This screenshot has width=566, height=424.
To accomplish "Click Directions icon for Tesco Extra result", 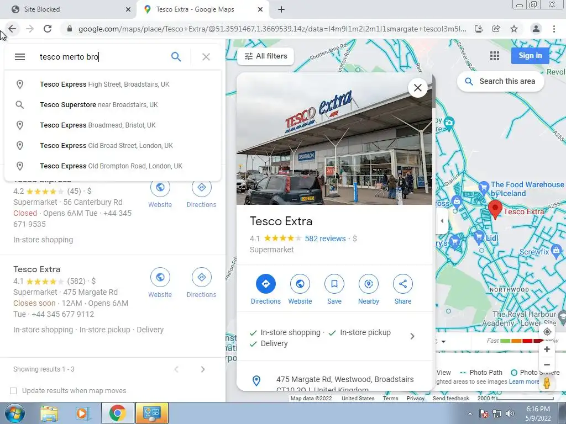I will coord(201,277).
